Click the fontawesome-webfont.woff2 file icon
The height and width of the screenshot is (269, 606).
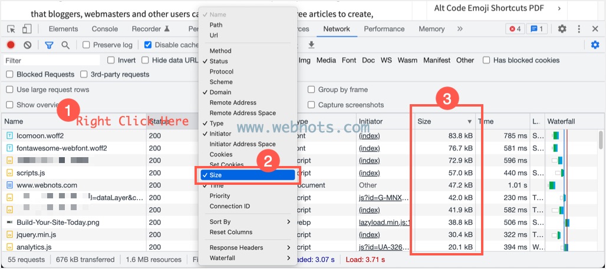9,148
